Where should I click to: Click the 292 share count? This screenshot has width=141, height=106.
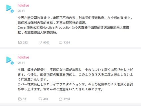(x=25, y=42)
